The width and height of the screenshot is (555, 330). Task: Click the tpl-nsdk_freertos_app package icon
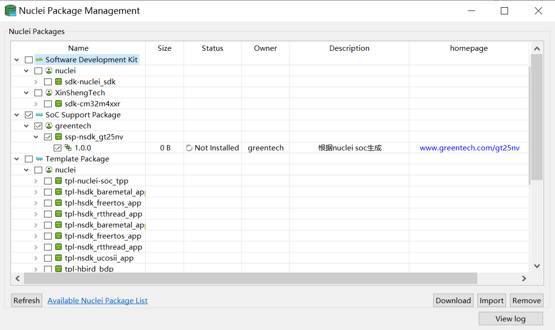click(x=59, y=236)
